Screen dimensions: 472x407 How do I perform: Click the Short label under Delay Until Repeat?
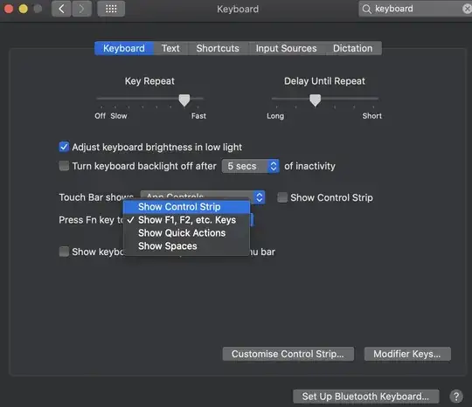tap(372, 116)
